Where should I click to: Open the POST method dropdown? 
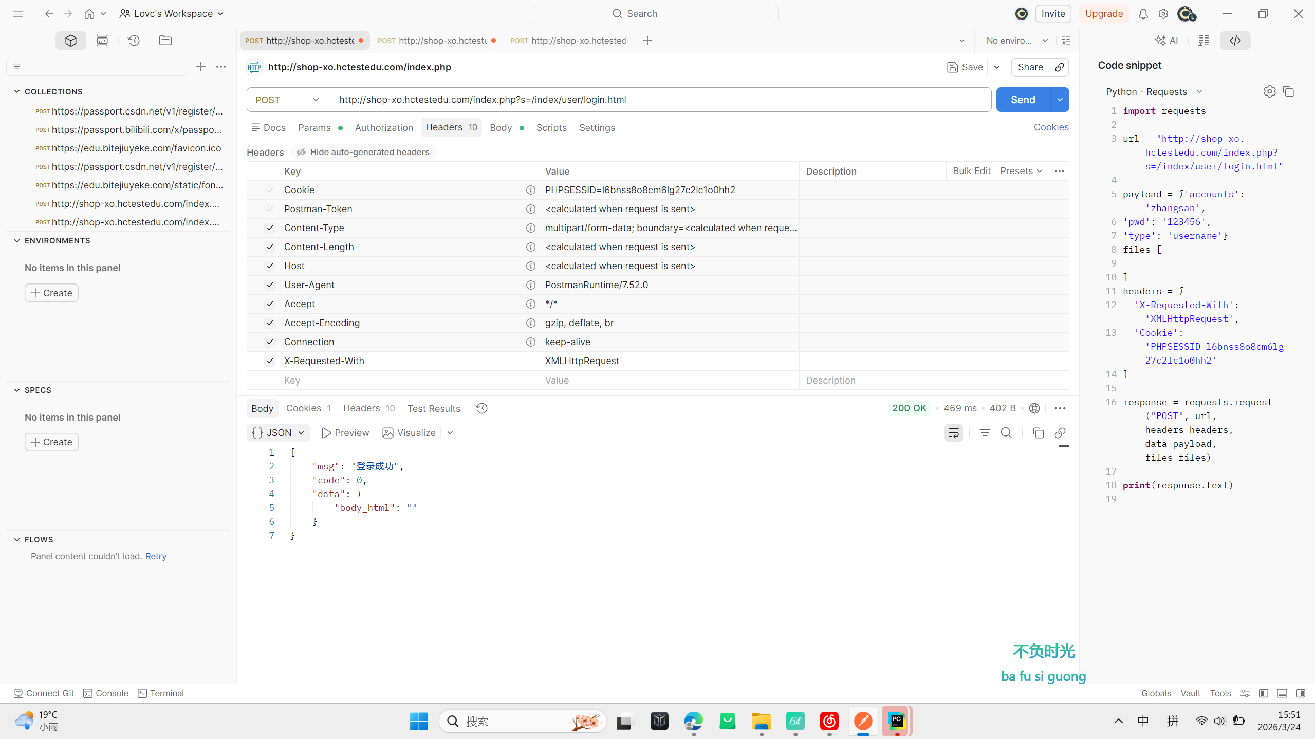(x=288, y=100)
